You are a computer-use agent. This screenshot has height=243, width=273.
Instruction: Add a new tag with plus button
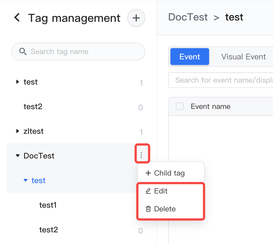click(136, 18)
